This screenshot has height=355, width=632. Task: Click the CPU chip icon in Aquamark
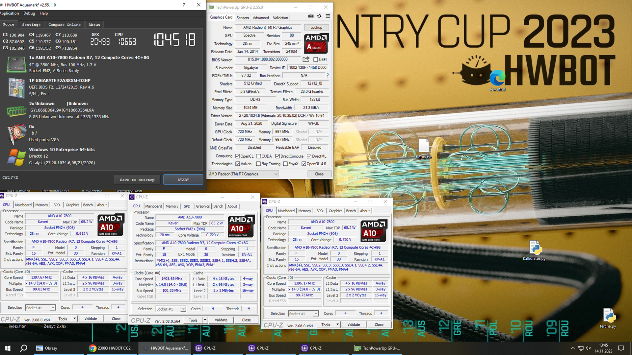coord(16,64)
